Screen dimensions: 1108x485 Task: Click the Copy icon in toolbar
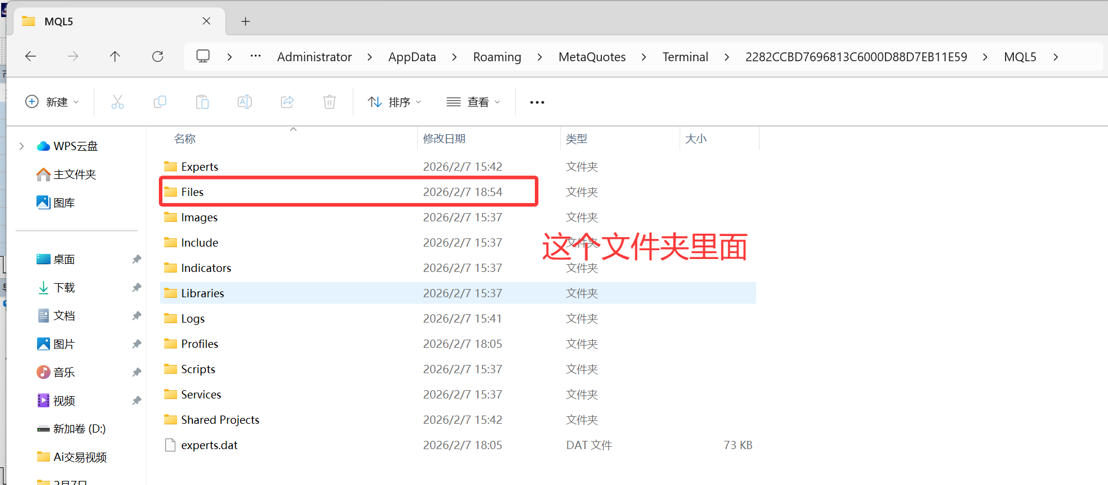[160, 102]
